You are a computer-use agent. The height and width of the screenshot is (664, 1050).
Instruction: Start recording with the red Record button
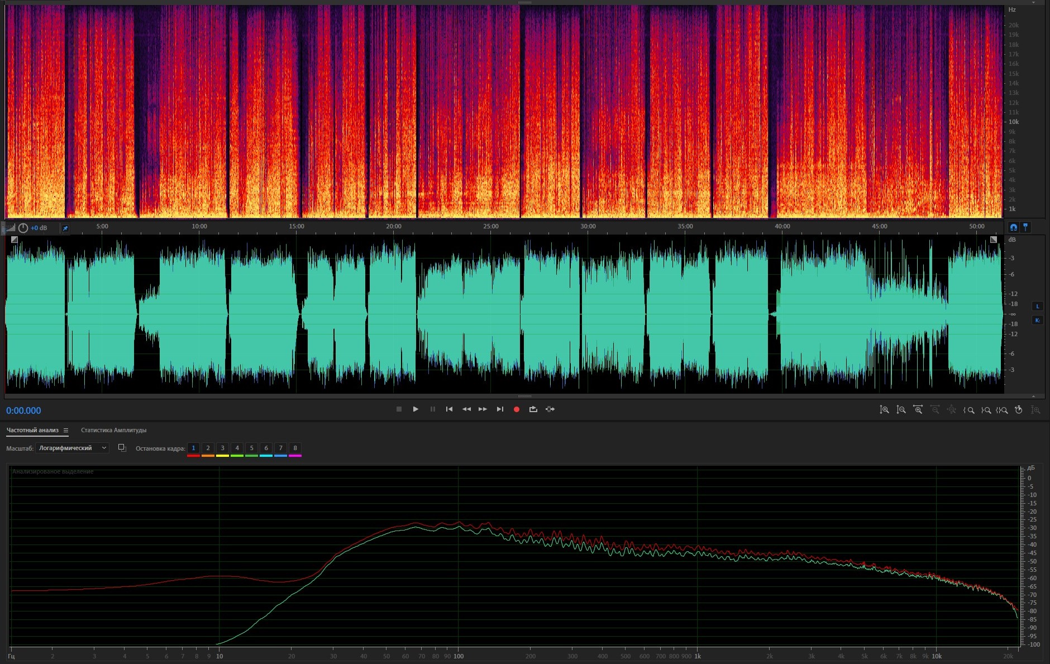click(x=517, y=409)
